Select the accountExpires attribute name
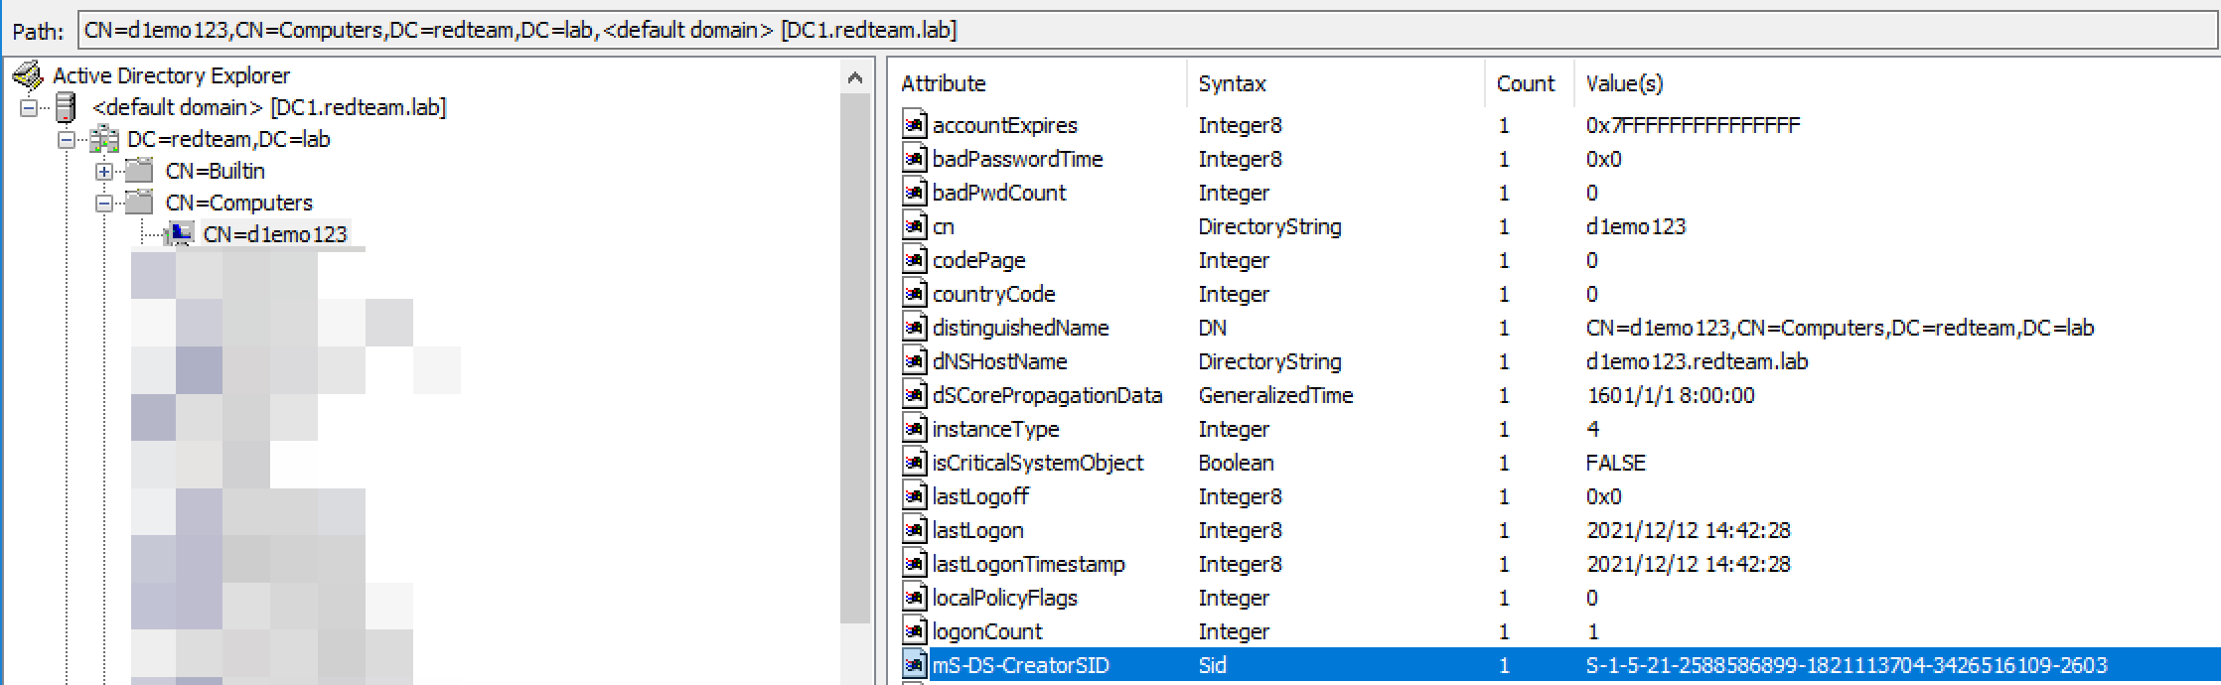The height and width of the screenshot is (685, 2221). [x=1005, y=125]
